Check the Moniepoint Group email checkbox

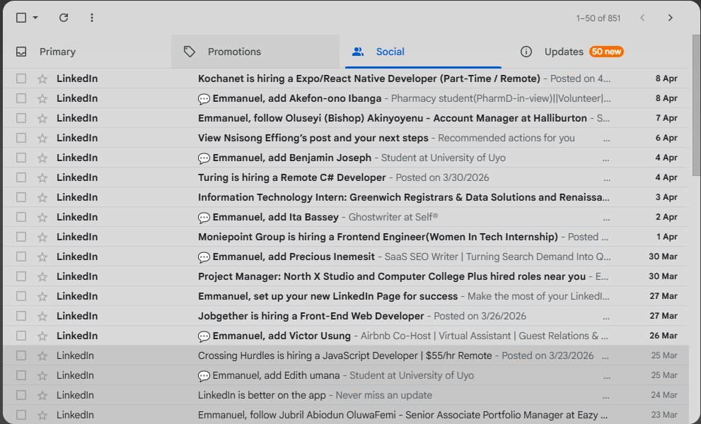point(21,237)
